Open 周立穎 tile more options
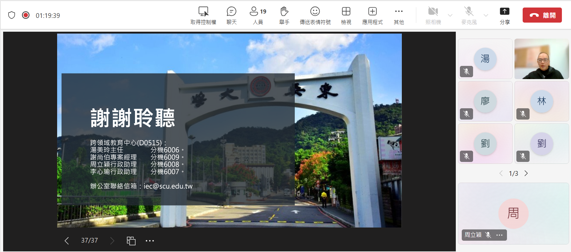Screen dimensions: 571x252 tap(499, 235)
